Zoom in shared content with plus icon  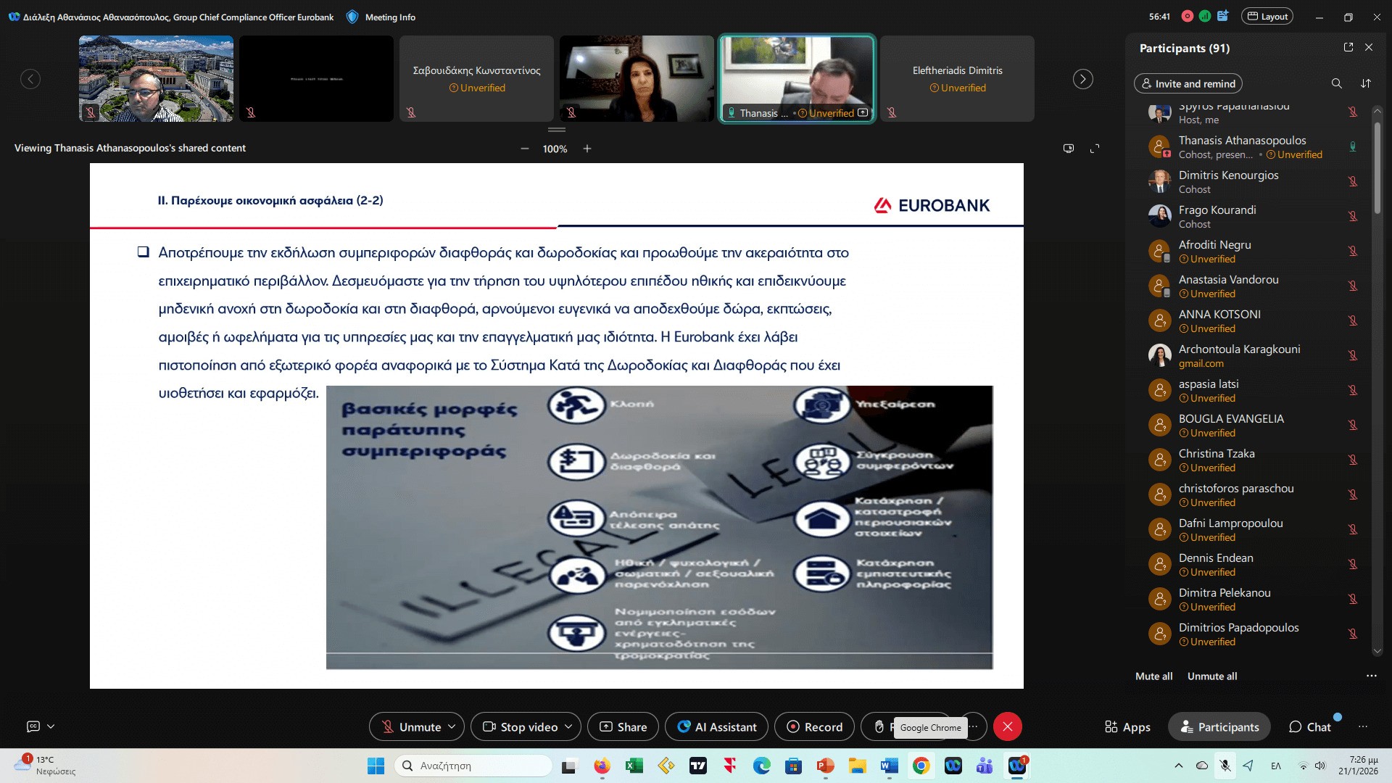[587, 149]
